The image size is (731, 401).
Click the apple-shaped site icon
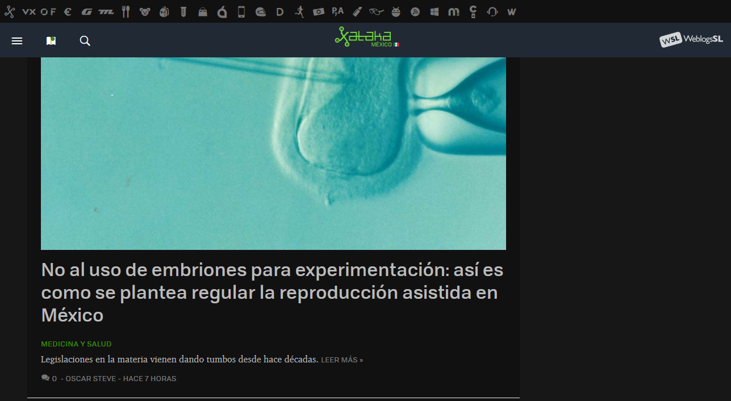coord(222,11)
